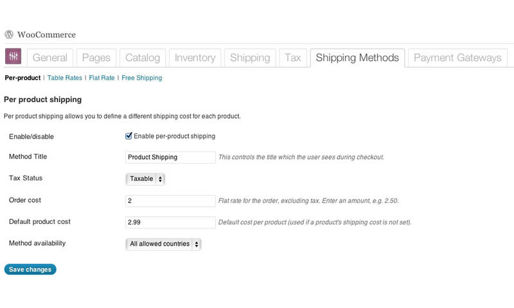Screen dimensions: 514x308
Task: Open the Shipping tab
Action: (250, 58)
